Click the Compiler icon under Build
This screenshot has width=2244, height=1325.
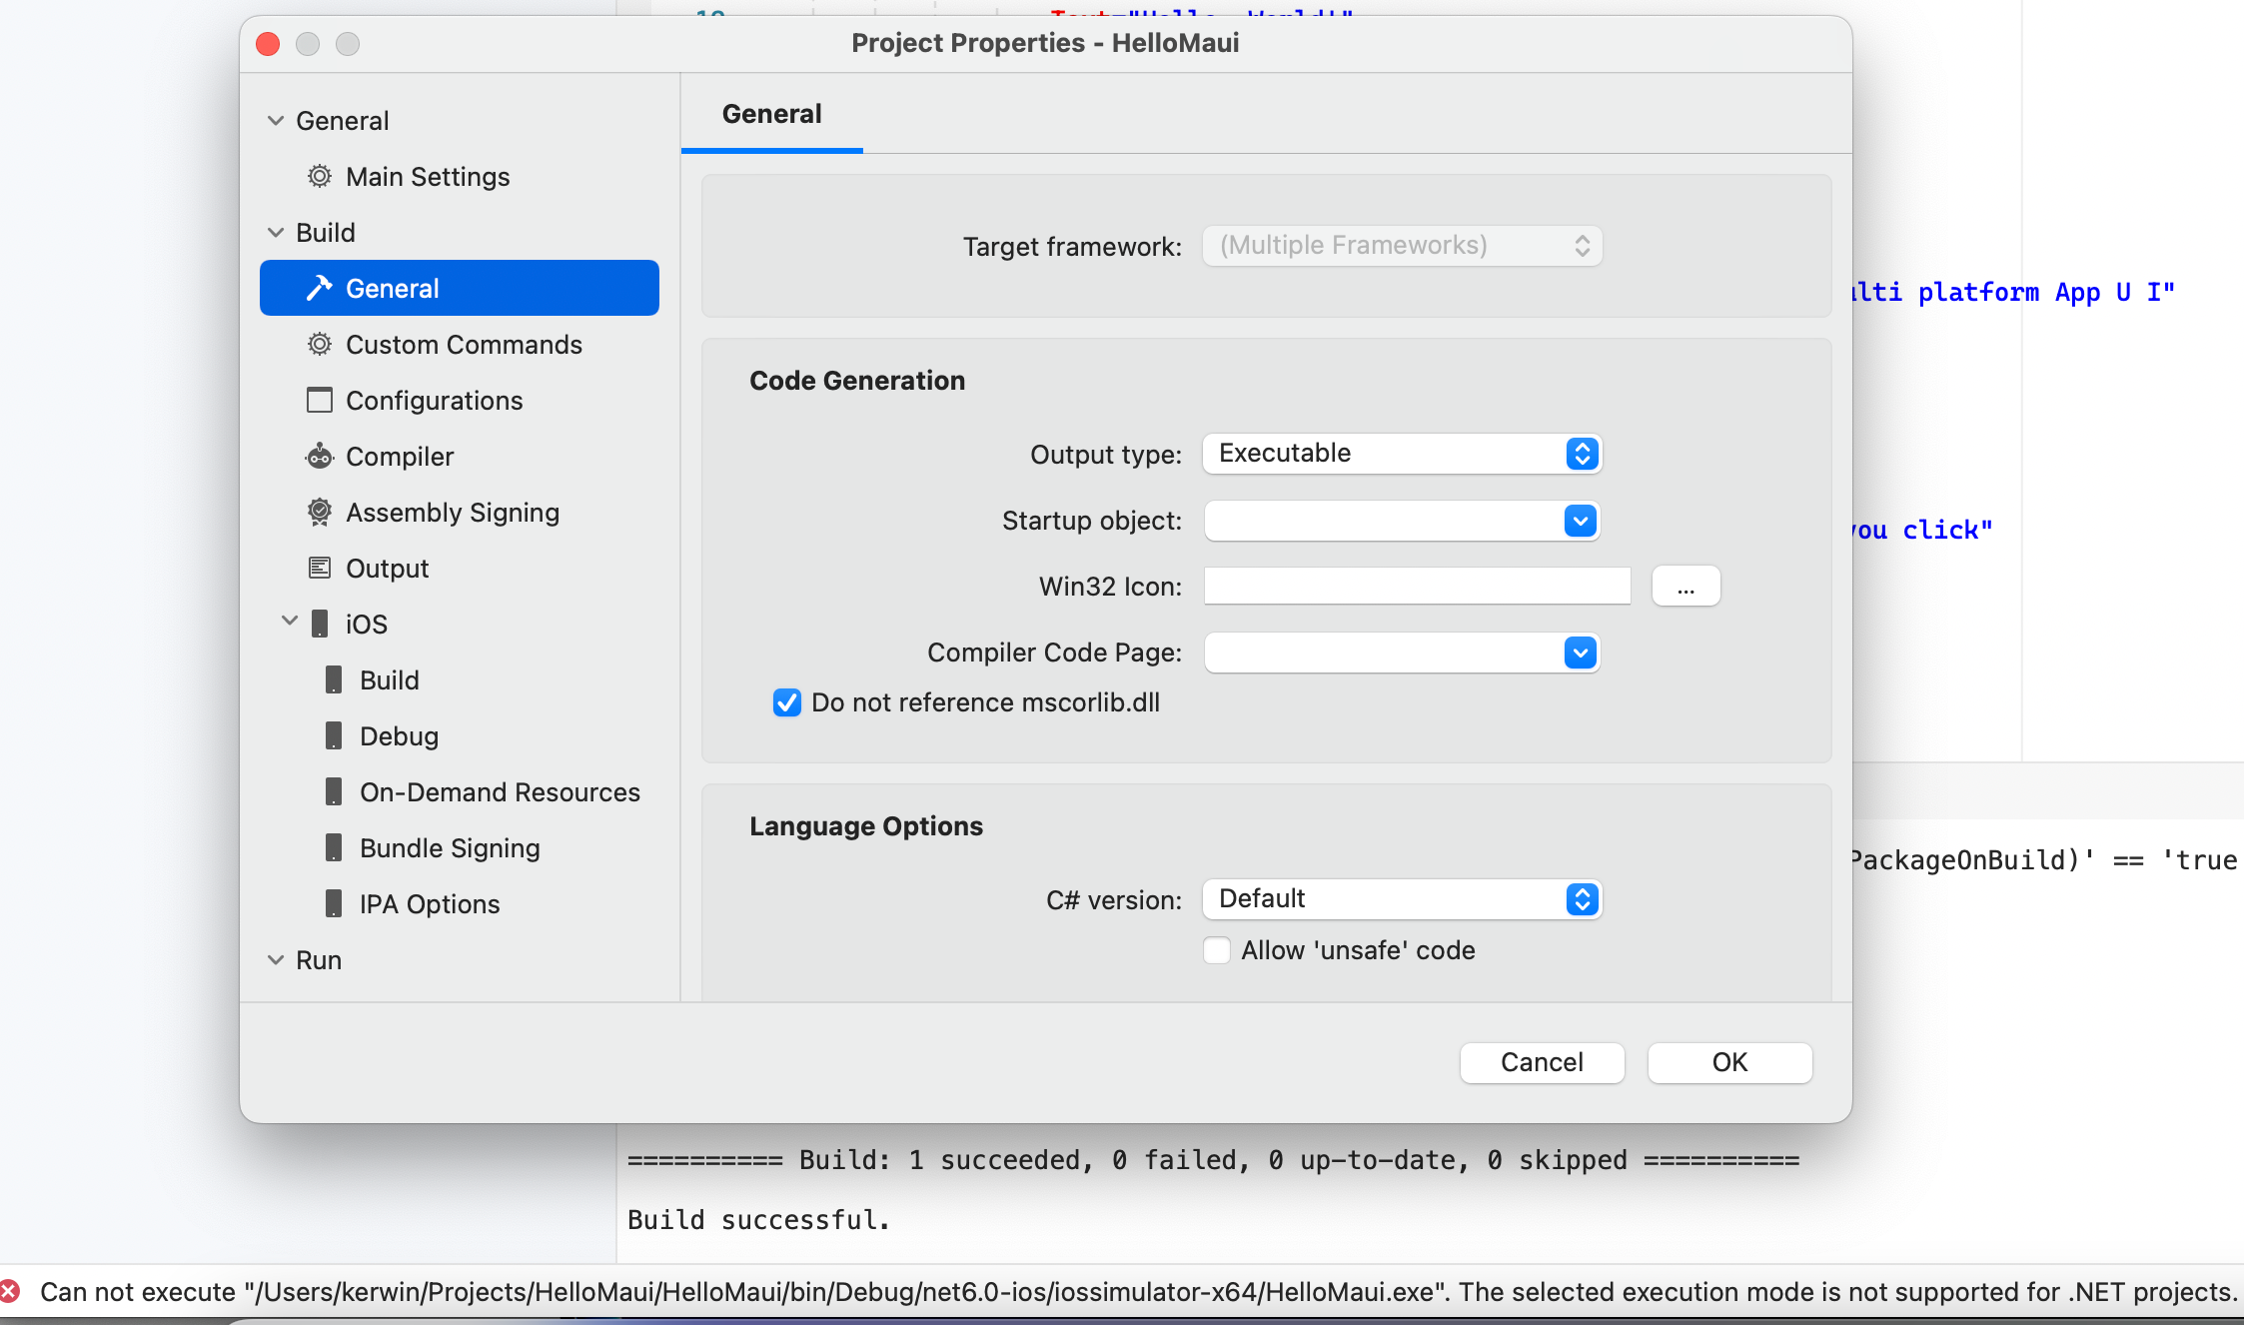pyautogui.click(x=320, y=456)
